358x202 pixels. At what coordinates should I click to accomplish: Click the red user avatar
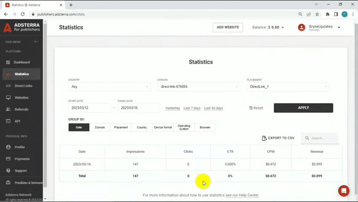pos(302,27)
